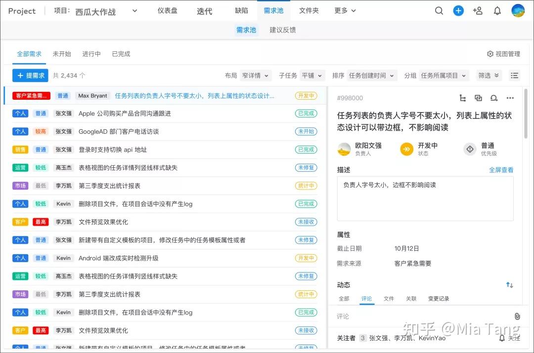Open the three-dot more actions menu
The width and height of the screenshot is (534, 353).
pyautogui.click(x=510, y=98)
